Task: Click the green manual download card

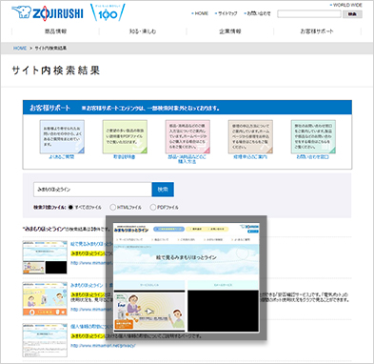Action: [x=125, y=136]
